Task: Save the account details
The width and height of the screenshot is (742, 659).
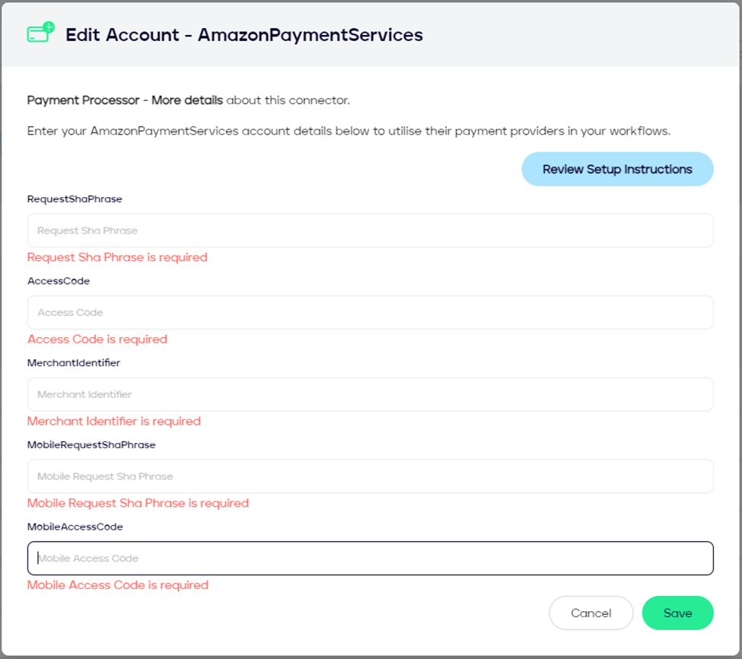Action: click(677, 613)
